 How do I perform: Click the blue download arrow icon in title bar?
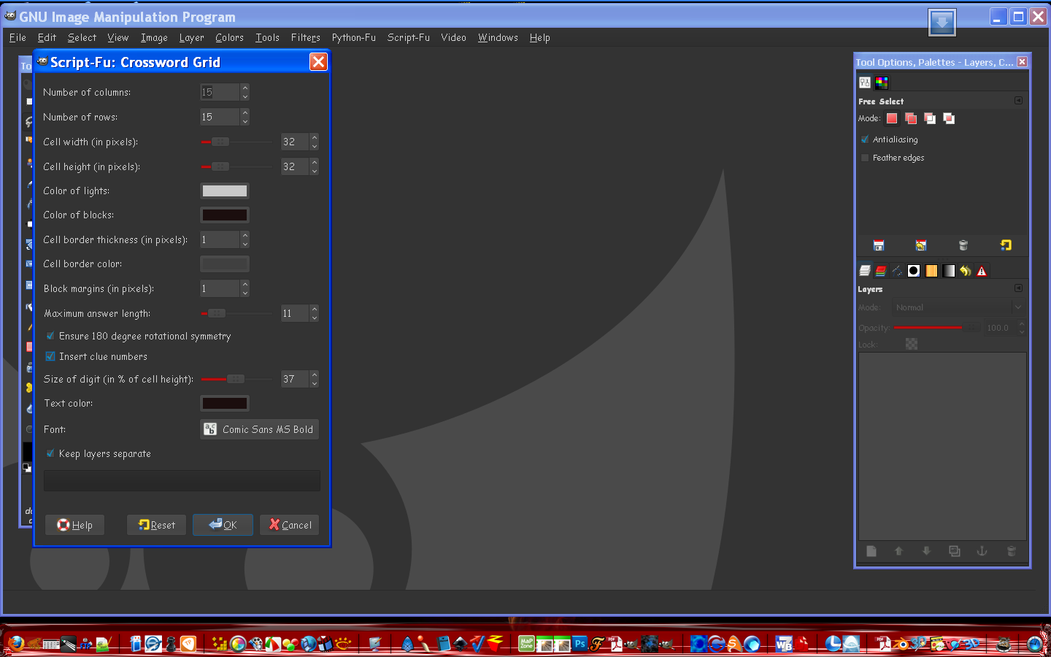[942, 23]
